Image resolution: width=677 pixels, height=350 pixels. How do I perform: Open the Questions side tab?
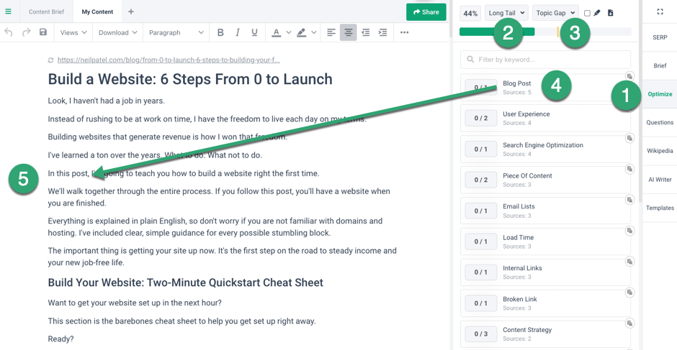[x=660, y=122]
